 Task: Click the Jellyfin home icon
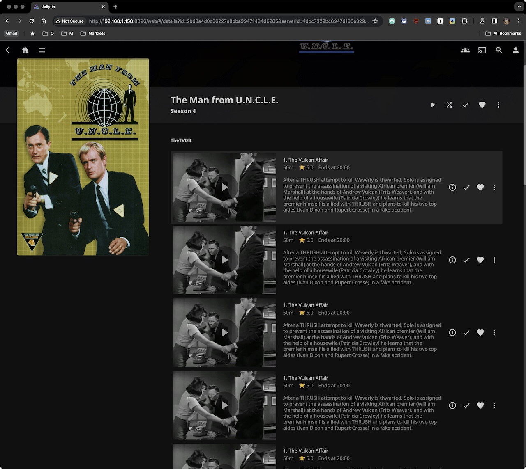point(25,50)
